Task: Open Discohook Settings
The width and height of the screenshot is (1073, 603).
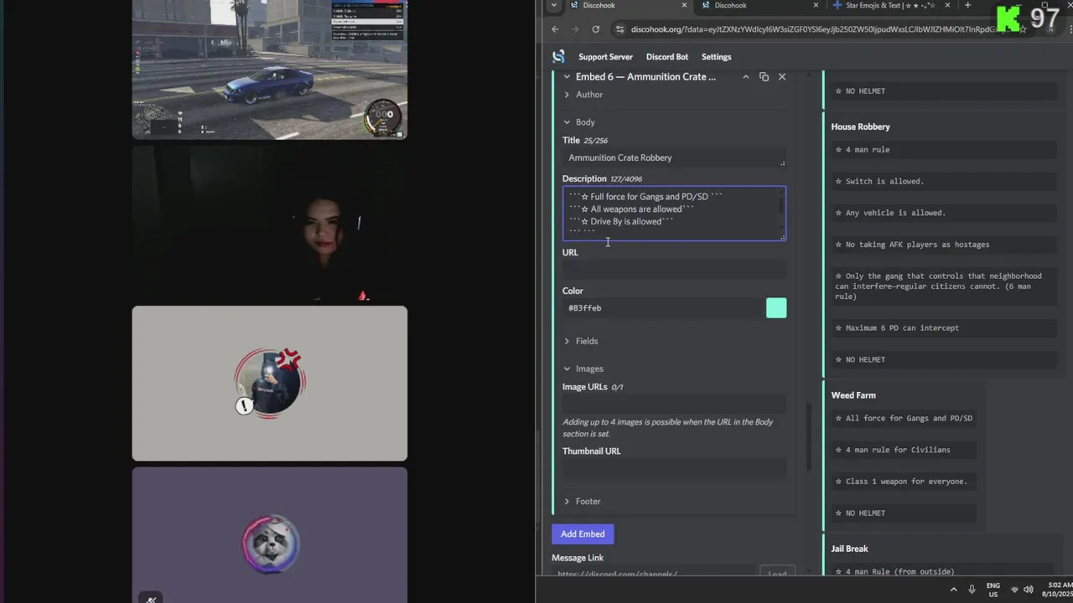Action: (717, 57)
